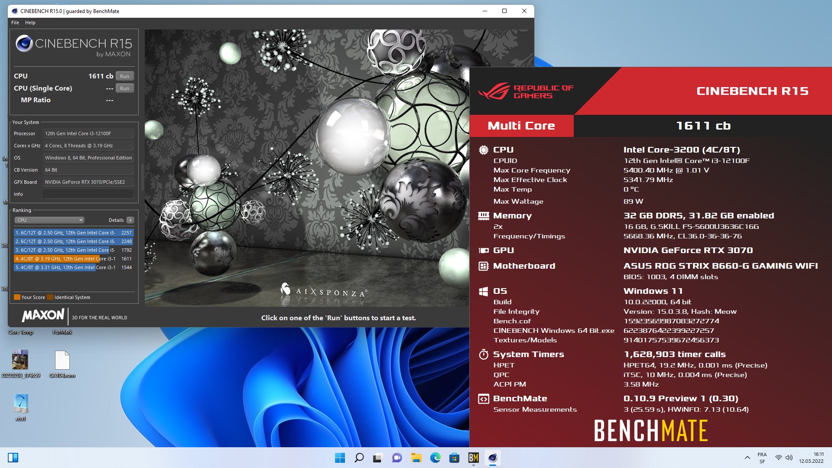Click the Motherboard icon in BenchMate panel
The image size is (832, 468).
(484, 266)
